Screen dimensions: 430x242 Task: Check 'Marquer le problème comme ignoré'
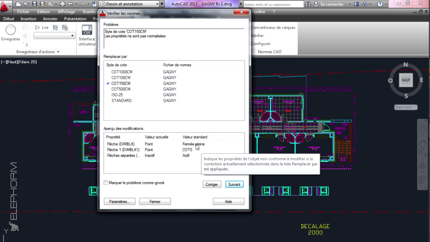tap(106, 183)
